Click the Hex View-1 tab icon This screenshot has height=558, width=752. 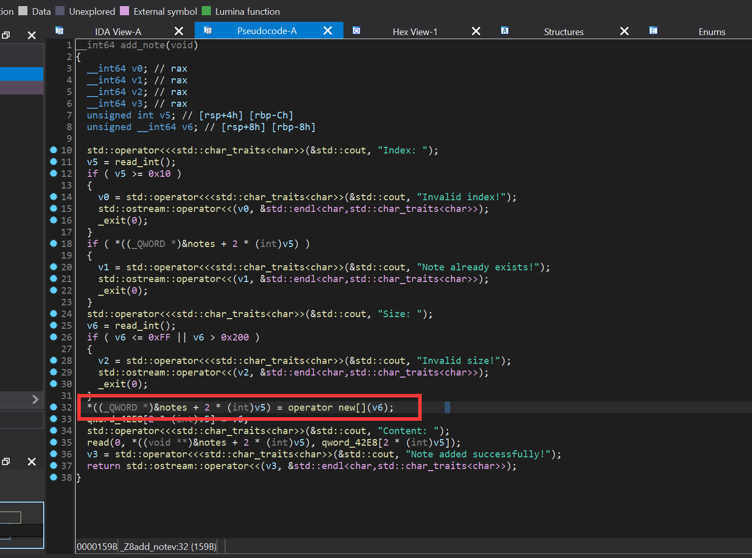click(357, 30)
